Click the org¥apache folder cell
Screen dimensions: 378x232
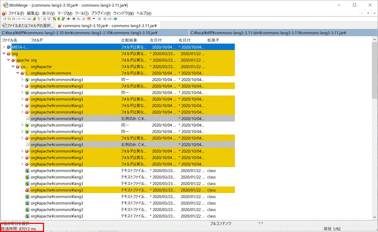point(41,67)
